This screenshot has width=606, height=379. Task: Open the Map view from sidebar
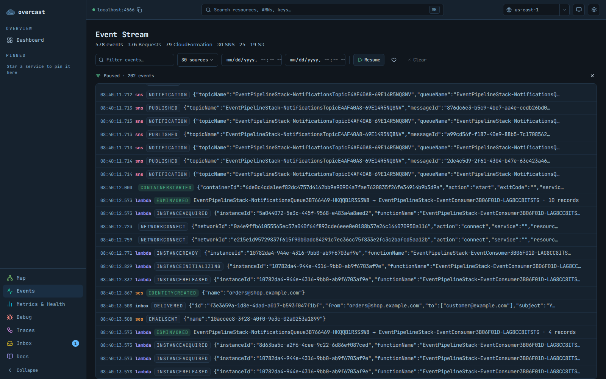[43, 278]
